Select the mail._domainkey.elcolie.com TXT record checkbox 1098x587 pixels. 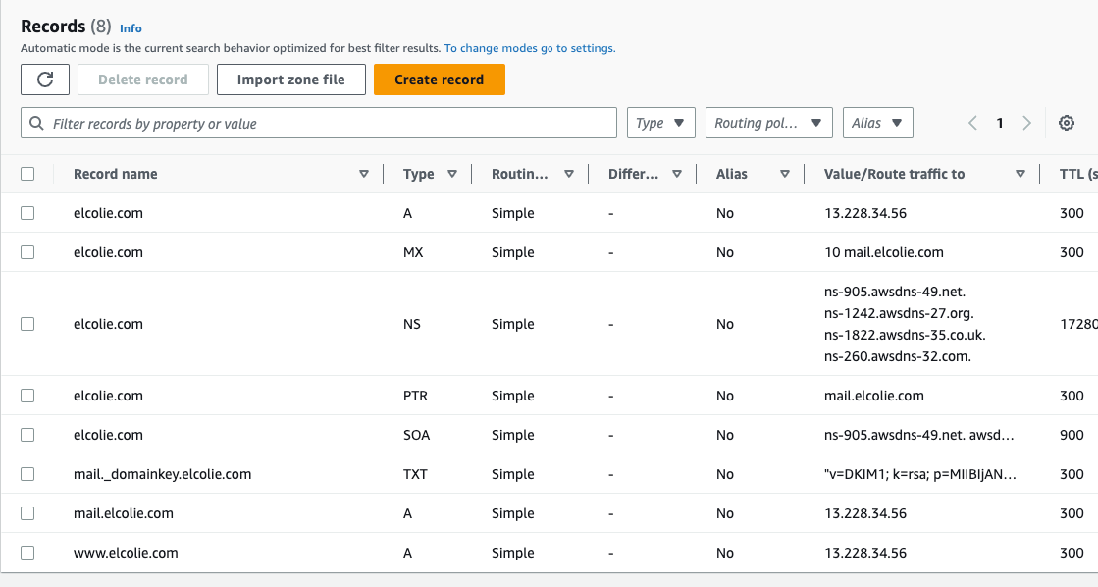(27, 474)
